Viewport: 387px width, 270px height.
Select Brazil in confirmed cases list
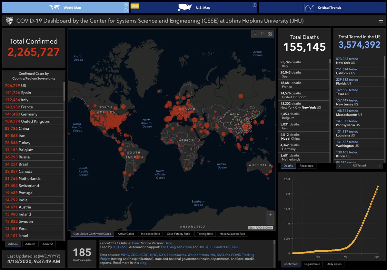click(x=33, y=164)
